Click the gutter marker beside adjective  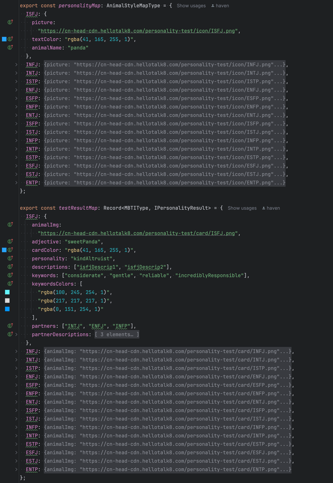tap(10, 241)
